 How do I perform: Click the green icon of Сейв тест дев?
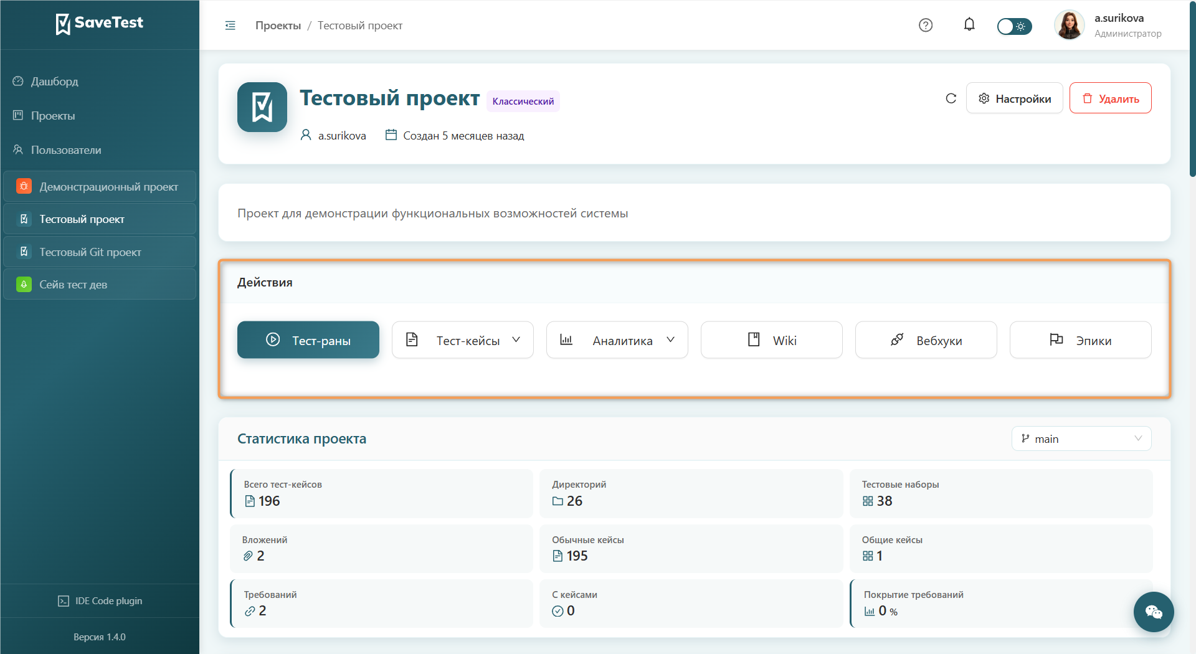(x=24, y=285)
